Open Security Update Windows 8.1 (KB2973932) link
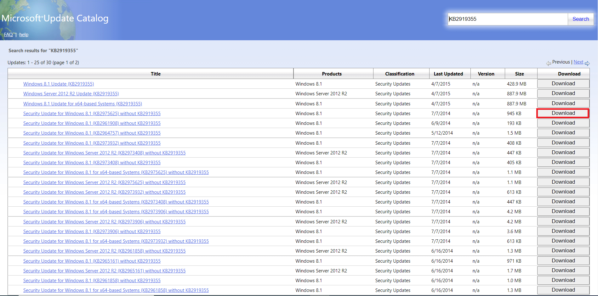Viewport: 598px width, 296px height. [92, 143]
